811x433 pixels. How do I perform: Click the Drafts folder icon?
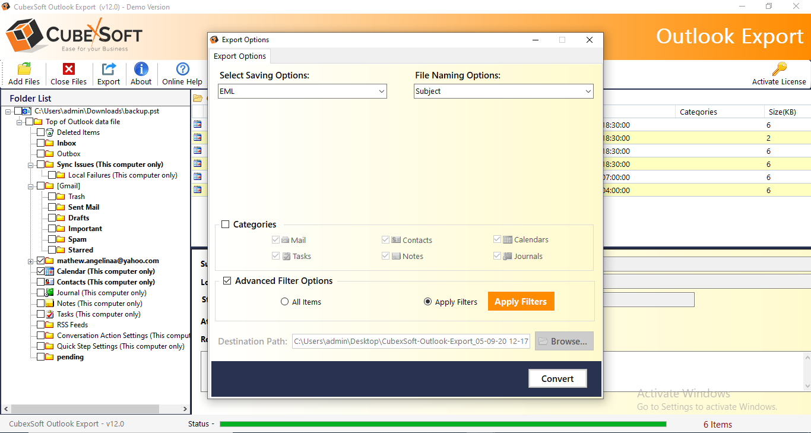click(x=61, y=218)
